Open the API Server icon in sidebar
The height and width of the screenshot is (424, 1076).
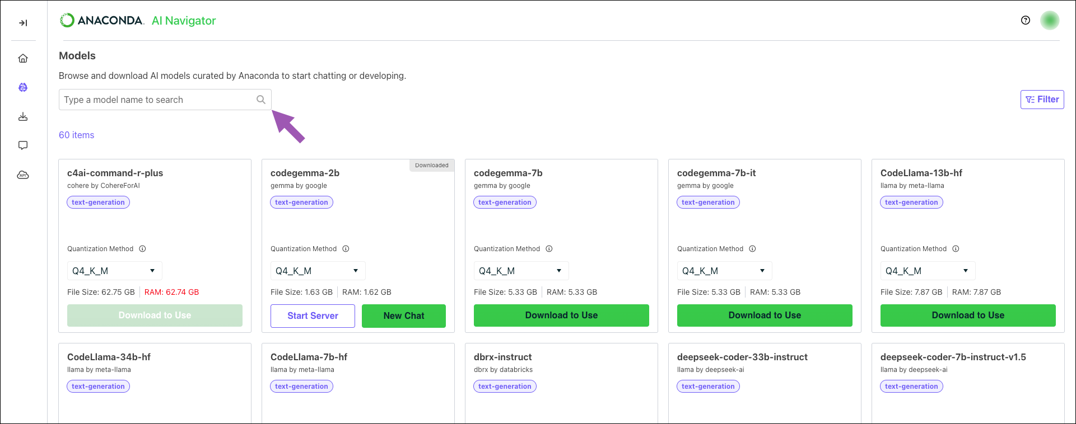click(23, 175)
